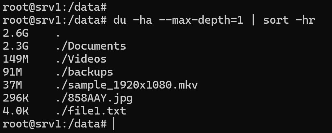Click the -hr flag after sort

point(305,20)
